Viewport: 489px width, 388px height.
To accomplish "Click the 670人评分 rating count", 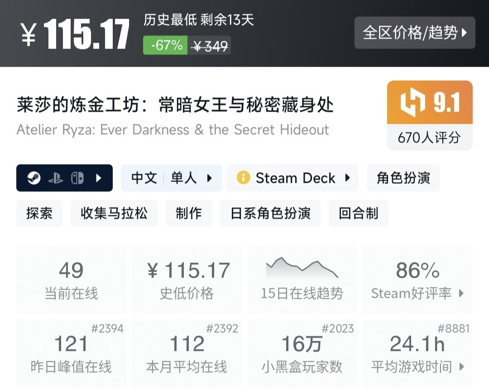I will [x=429, y=137].
